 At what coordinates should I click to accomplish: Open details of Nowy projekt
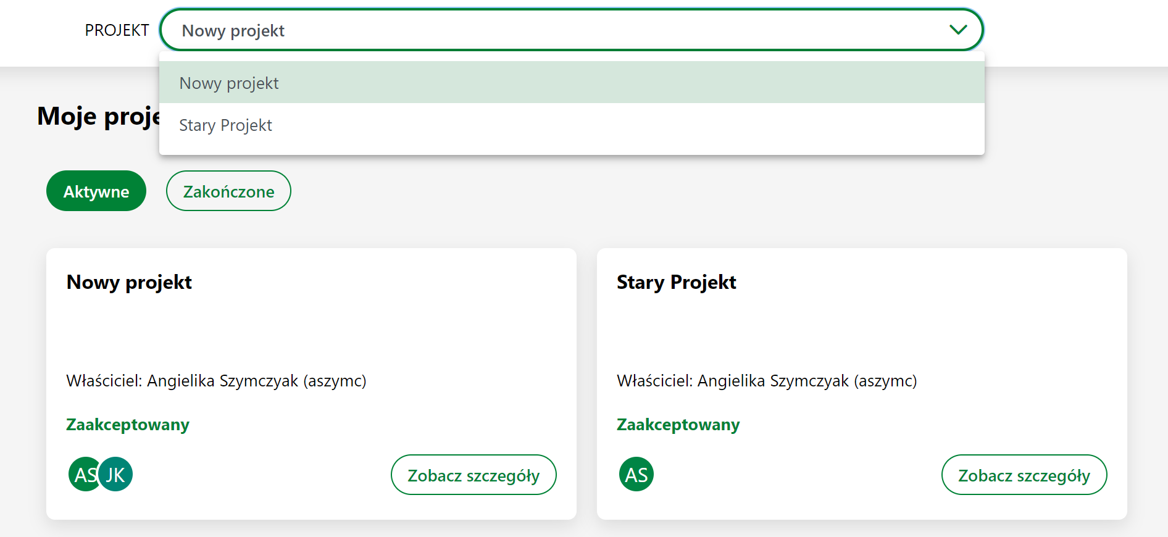(x=473, y=475)
